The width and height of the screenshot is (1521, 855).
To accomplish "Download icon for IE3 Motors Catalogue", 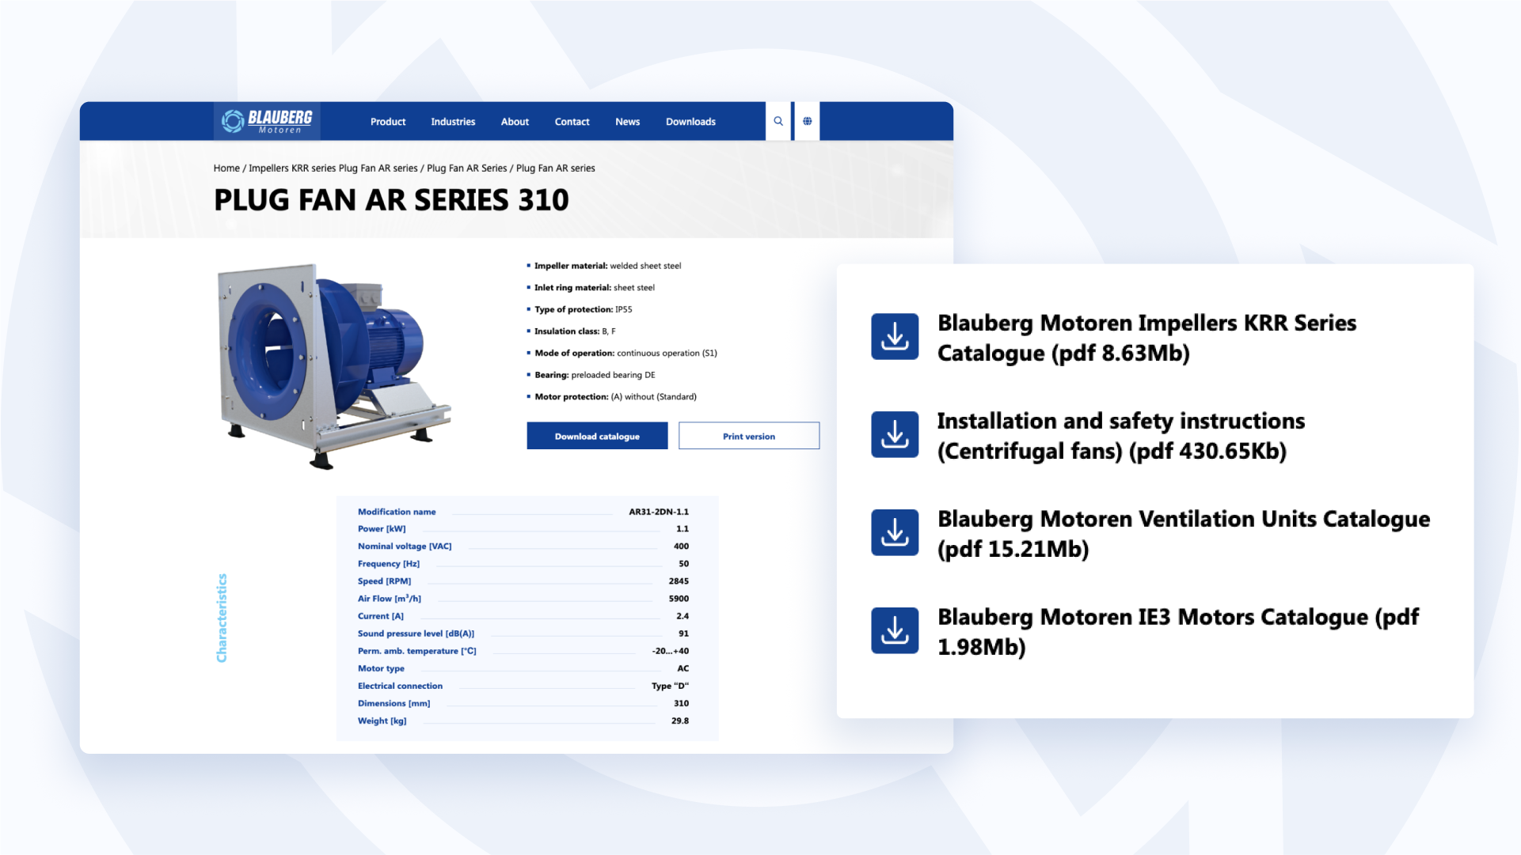I will click(x=895, y=630).
